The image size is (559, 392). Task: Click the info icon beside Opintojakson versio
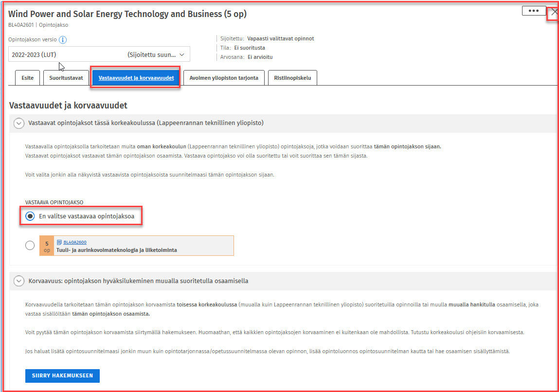click(63, 40)
